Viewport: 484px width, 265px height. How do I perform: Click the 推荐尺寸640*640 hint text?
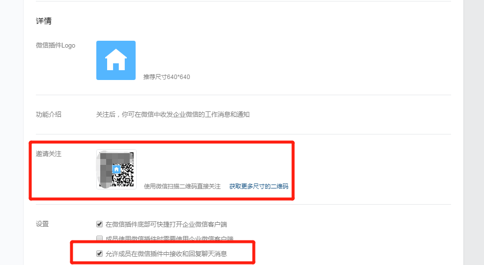167,77
